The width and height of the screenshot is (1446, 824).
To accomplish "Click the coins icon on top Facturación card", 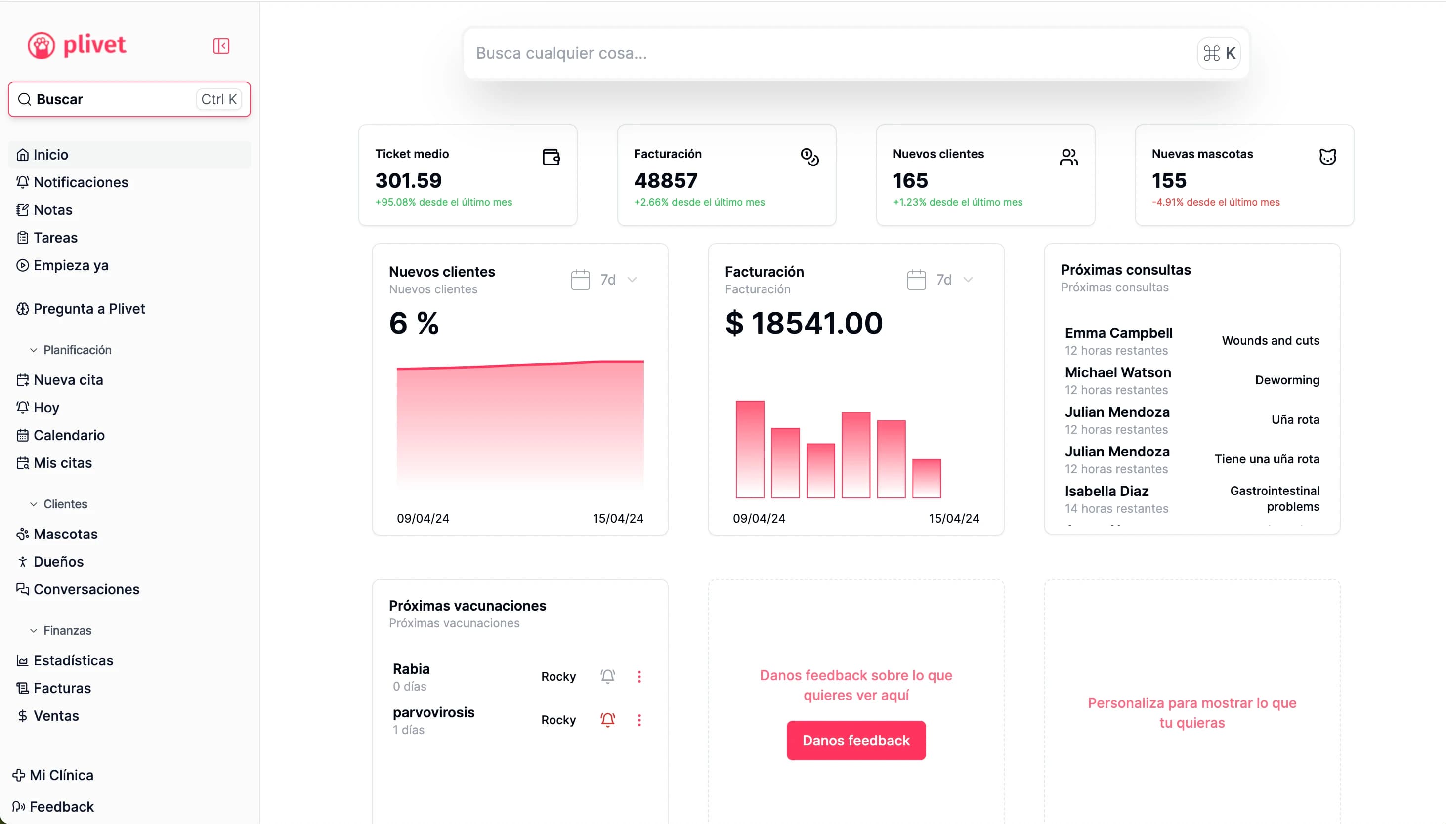I will pyautogui.click(x=809, y=157).
